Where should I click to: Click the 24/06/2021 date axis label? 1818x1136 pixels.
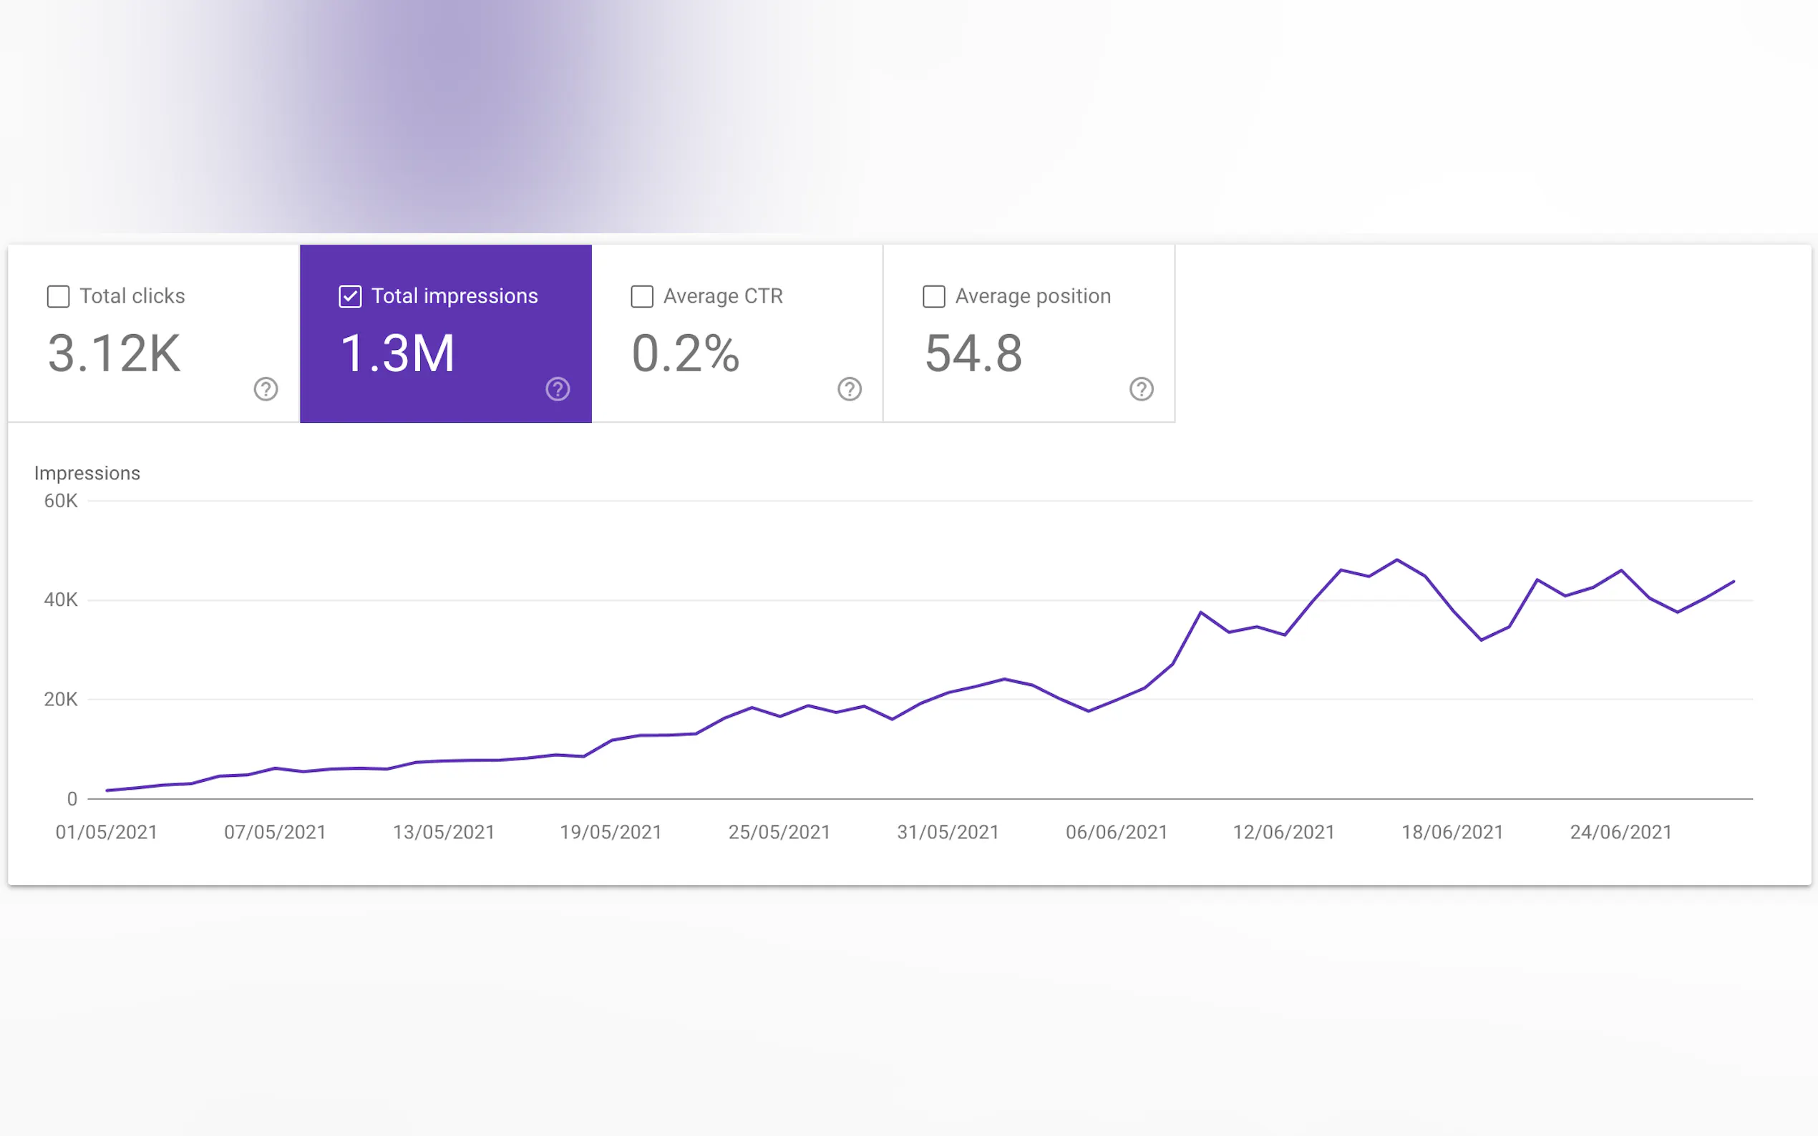point(1621,833)
